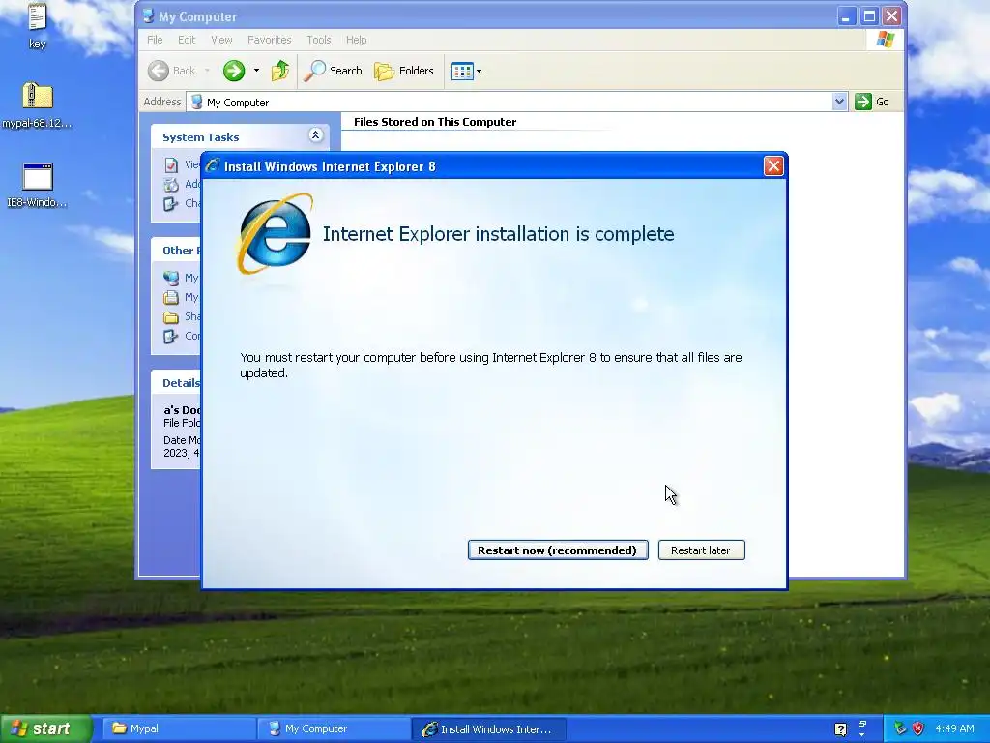Viewport: 990px width, 743px height.
Task: Click My Documents icon in Other Places
Action: (170, 297)
